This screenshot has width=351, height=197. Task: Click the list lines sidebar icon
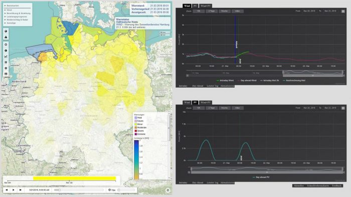pyautogui.click(x=6, y=62)
